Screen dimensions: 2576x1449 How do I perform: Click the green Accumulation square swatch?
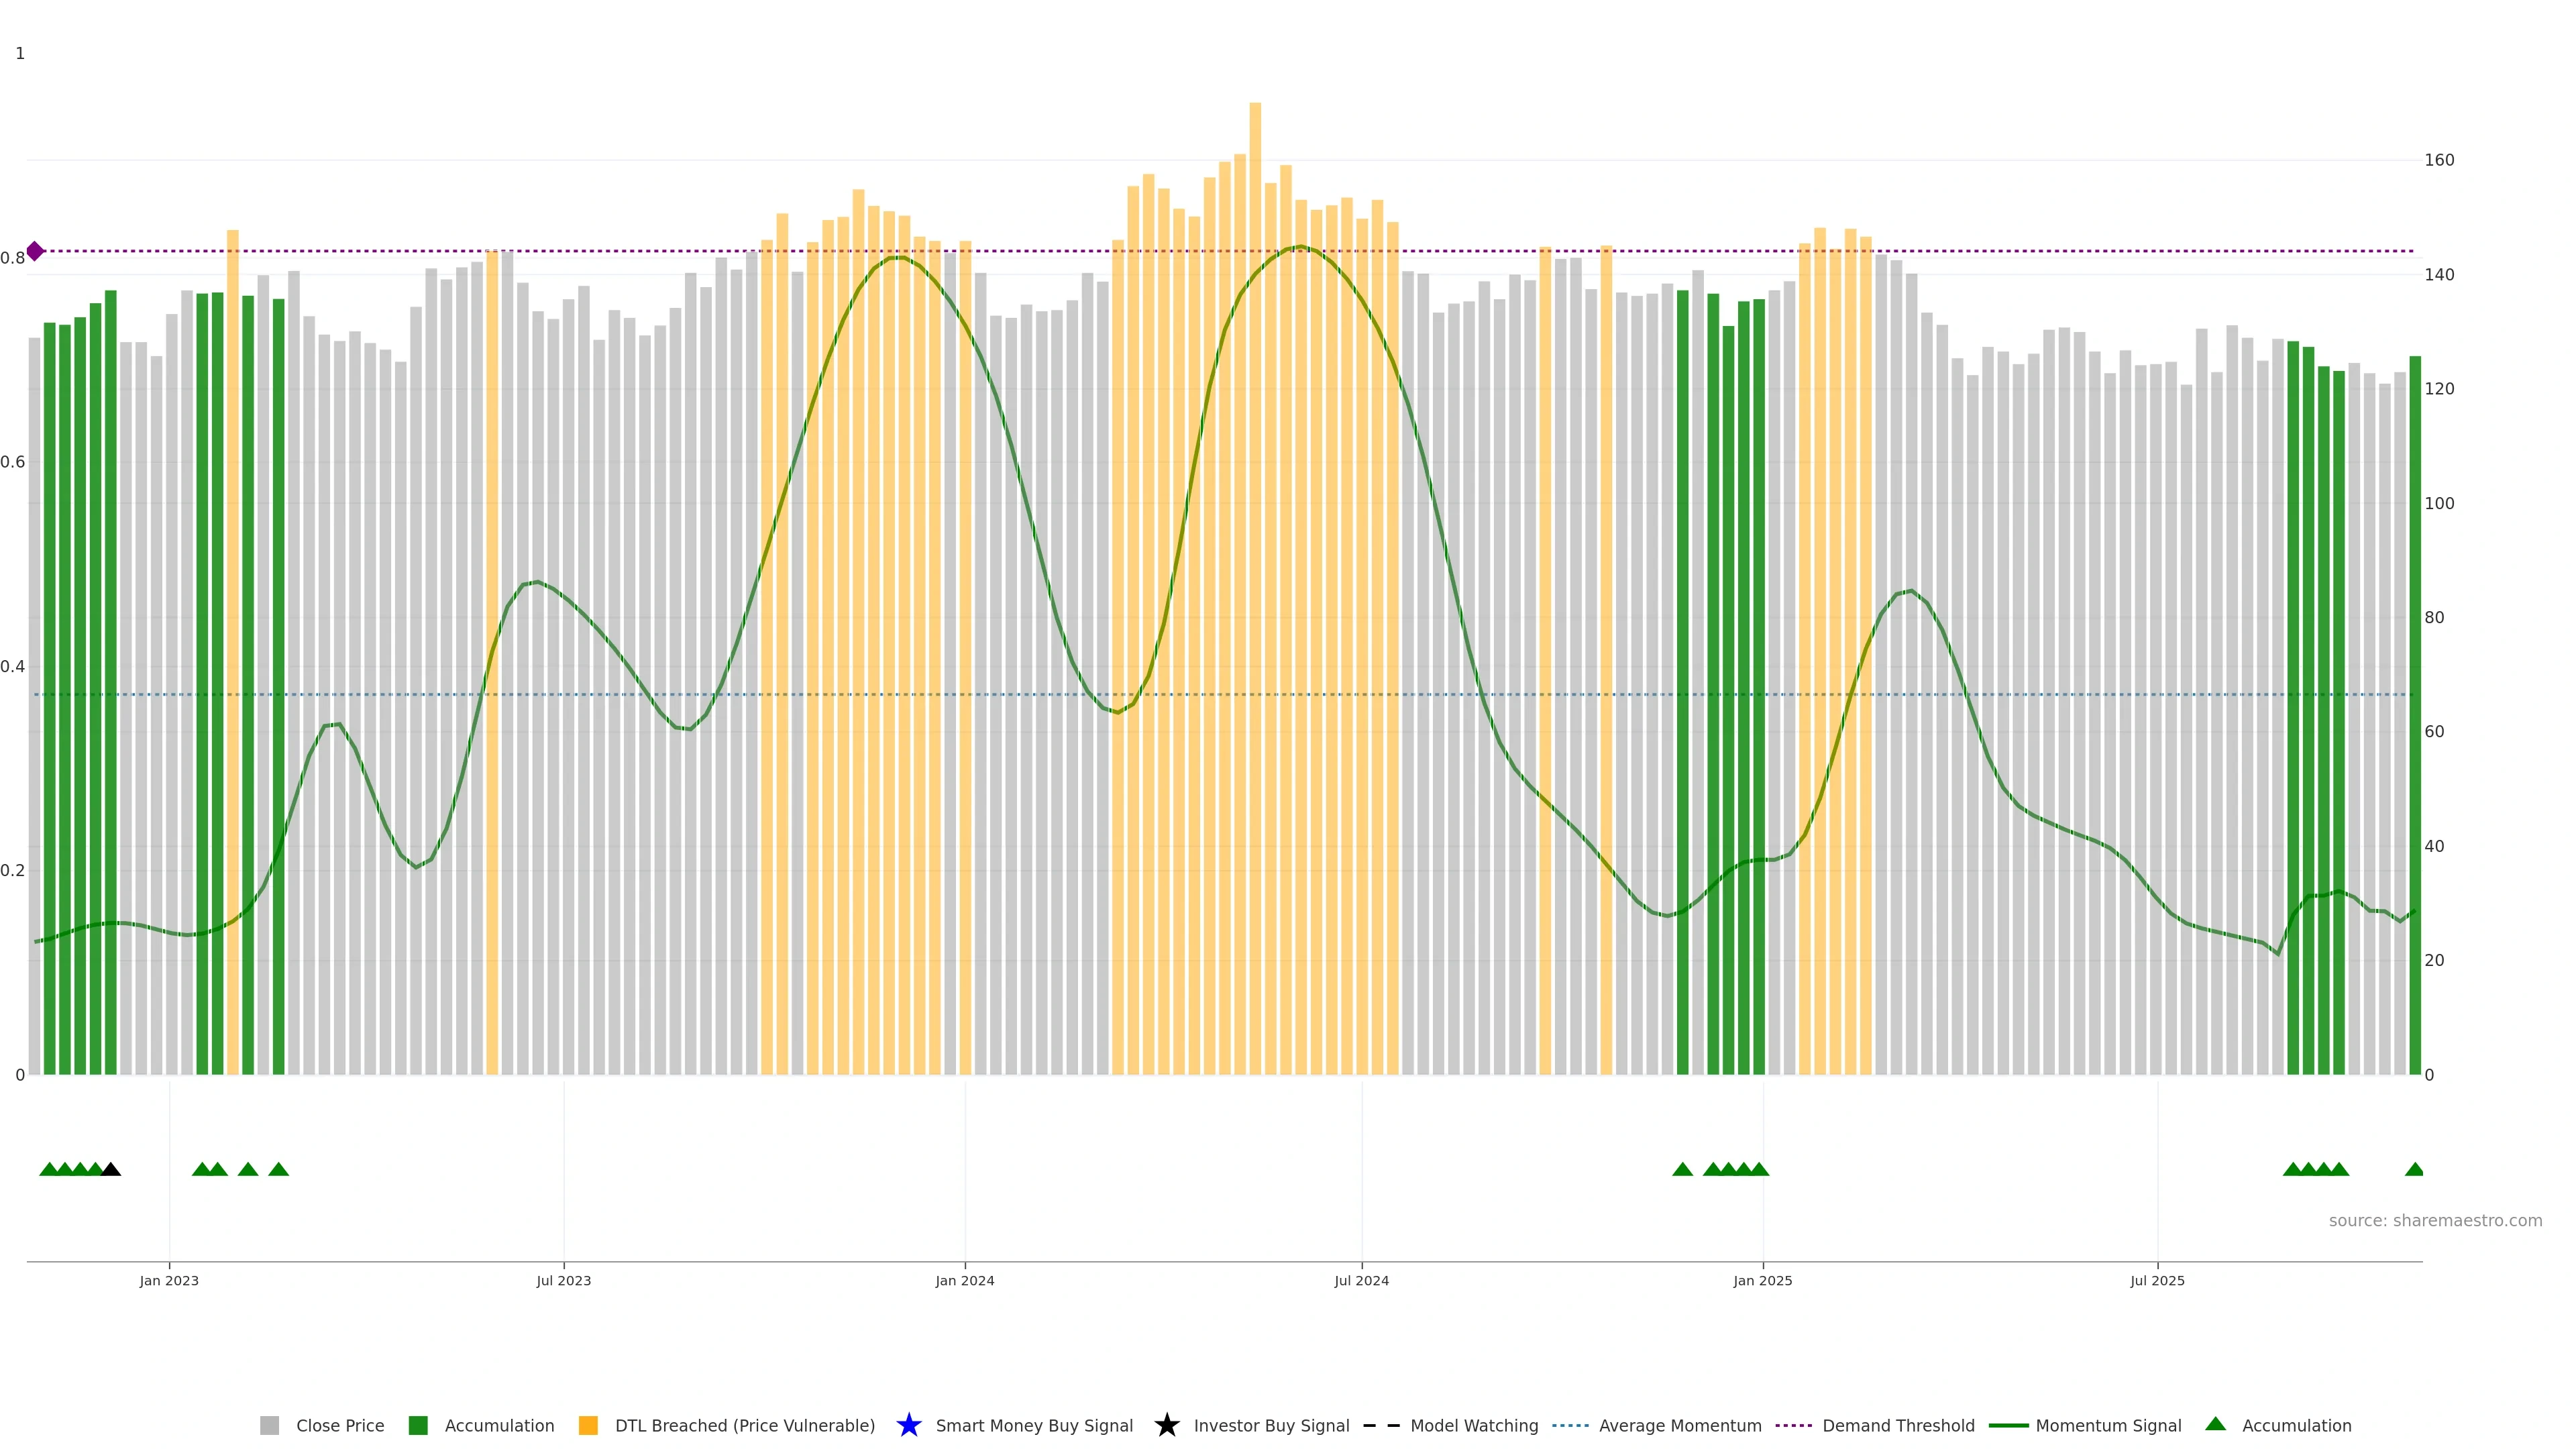click(x=418, y=1425)
